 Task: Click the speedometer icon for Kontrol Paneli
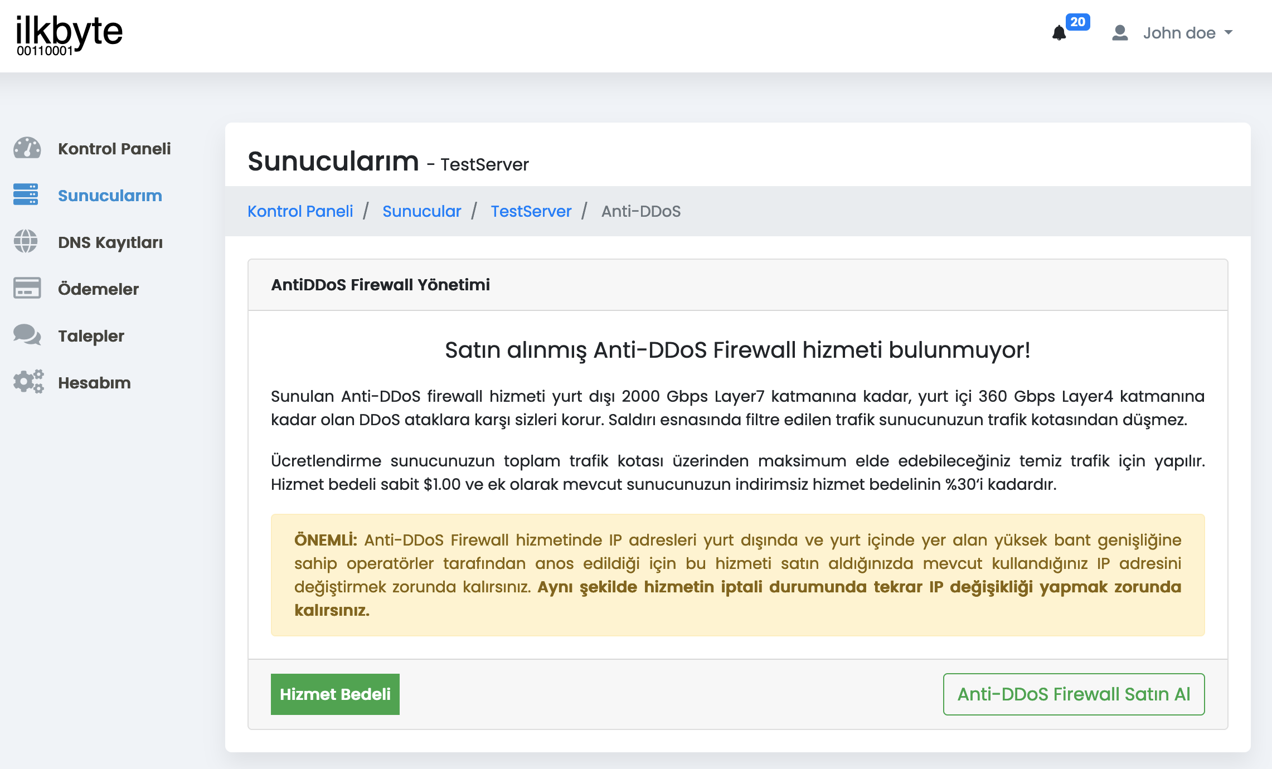pos(27,148)
